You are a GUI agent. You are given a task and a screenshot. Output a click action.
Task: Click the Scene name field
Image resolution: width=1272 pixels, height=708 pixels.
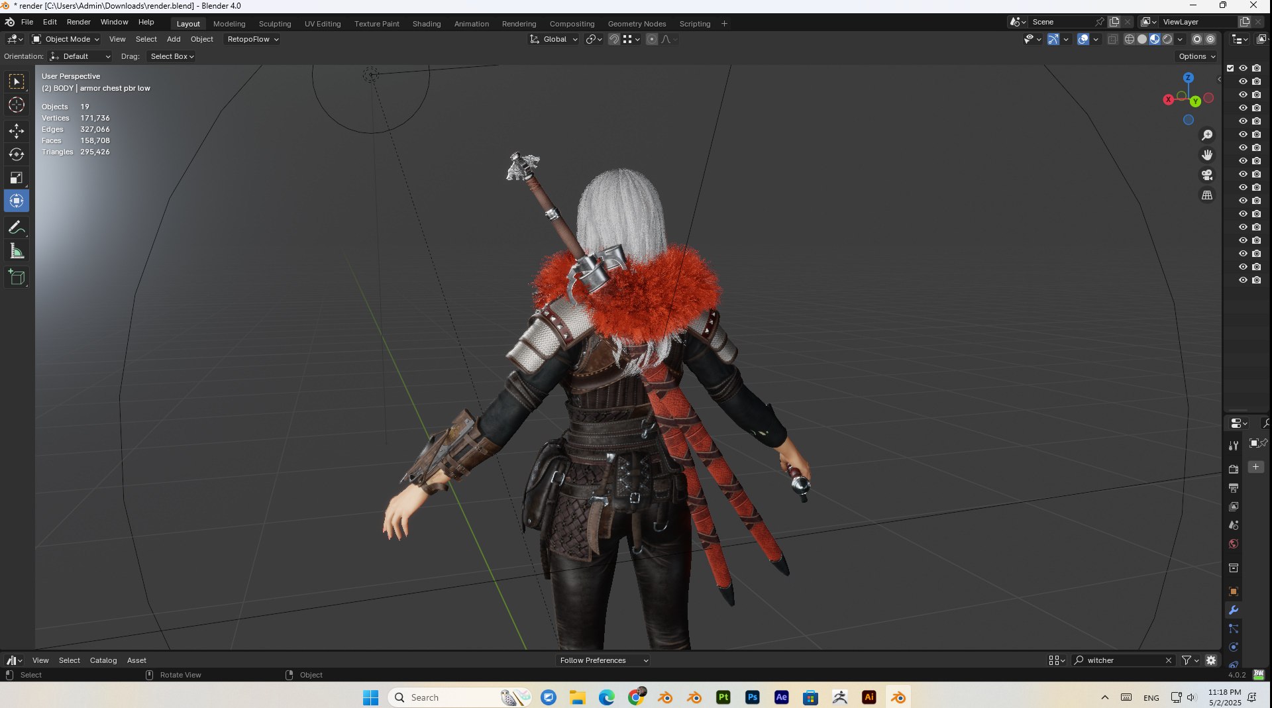click(1062, 22)
